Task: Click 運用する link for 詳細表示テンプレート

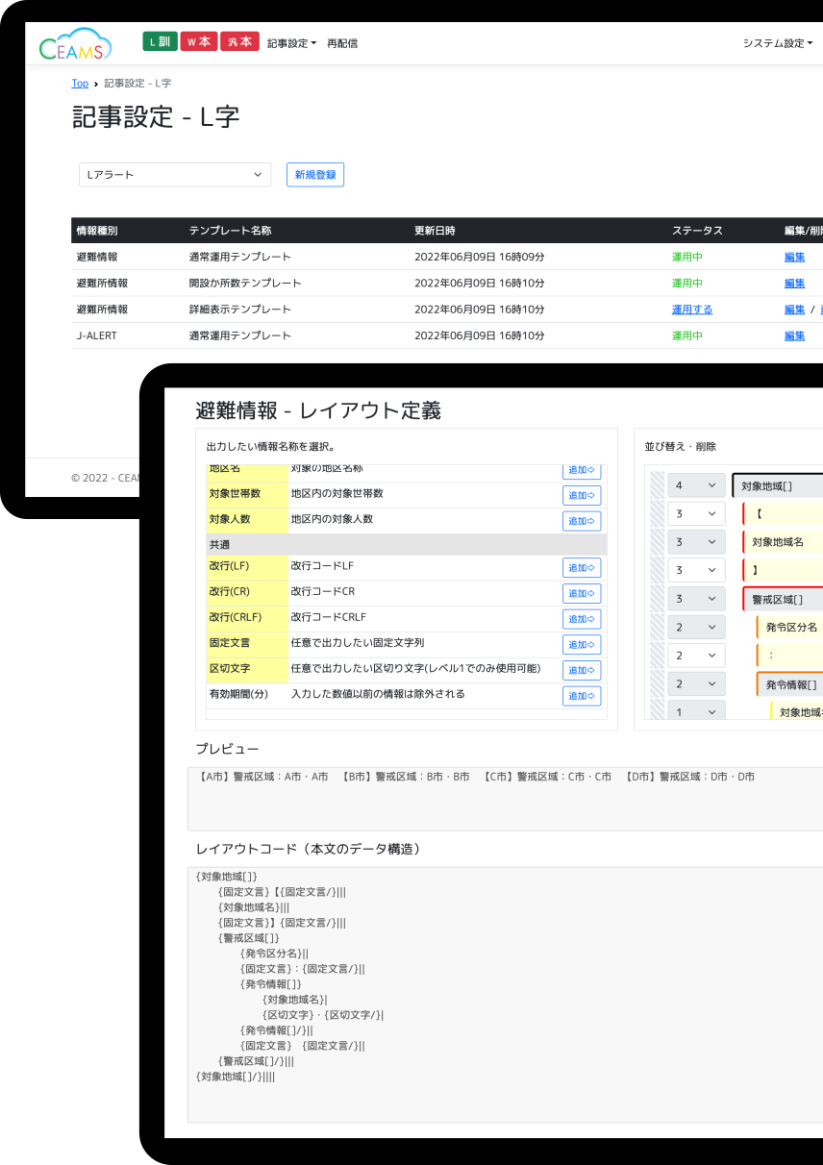Action: [691, 310]
